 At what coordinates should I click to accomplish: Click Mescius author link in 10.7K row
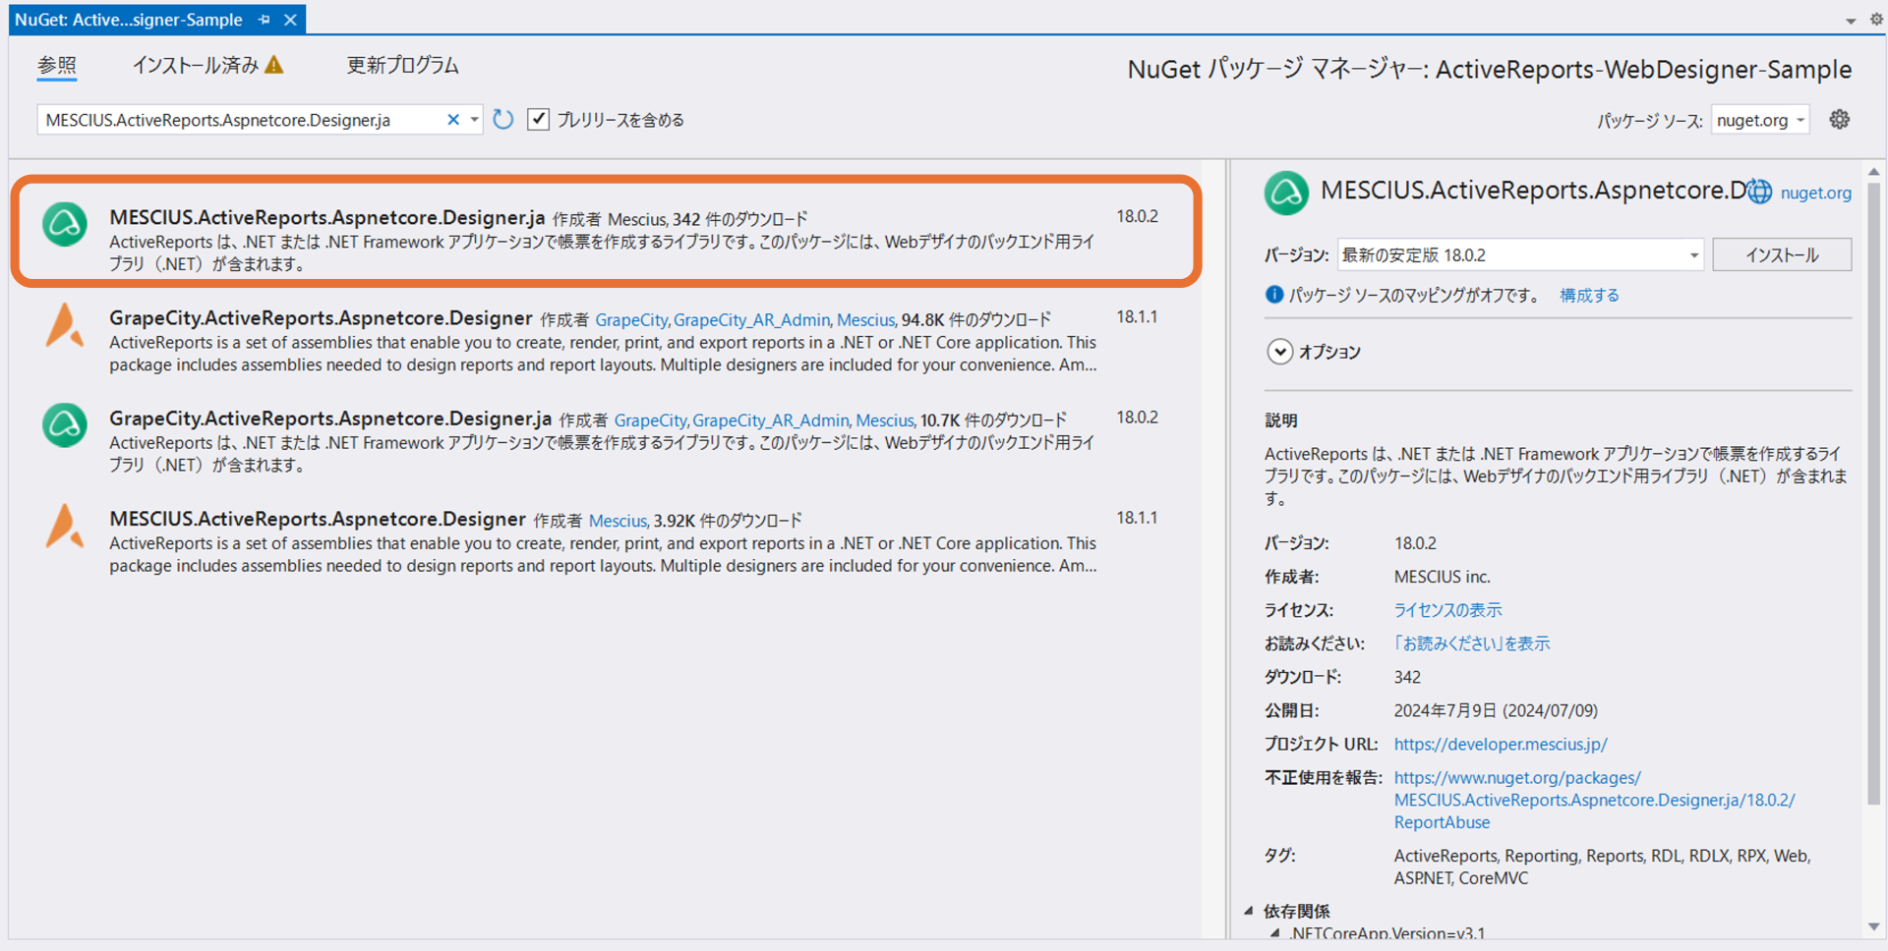tap(884, 420)
